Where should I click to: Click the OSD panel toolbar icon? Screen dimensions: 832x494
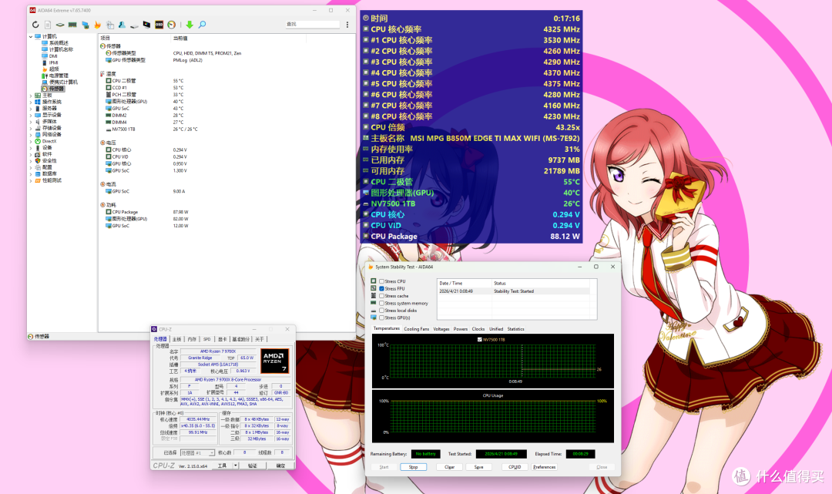159,25
